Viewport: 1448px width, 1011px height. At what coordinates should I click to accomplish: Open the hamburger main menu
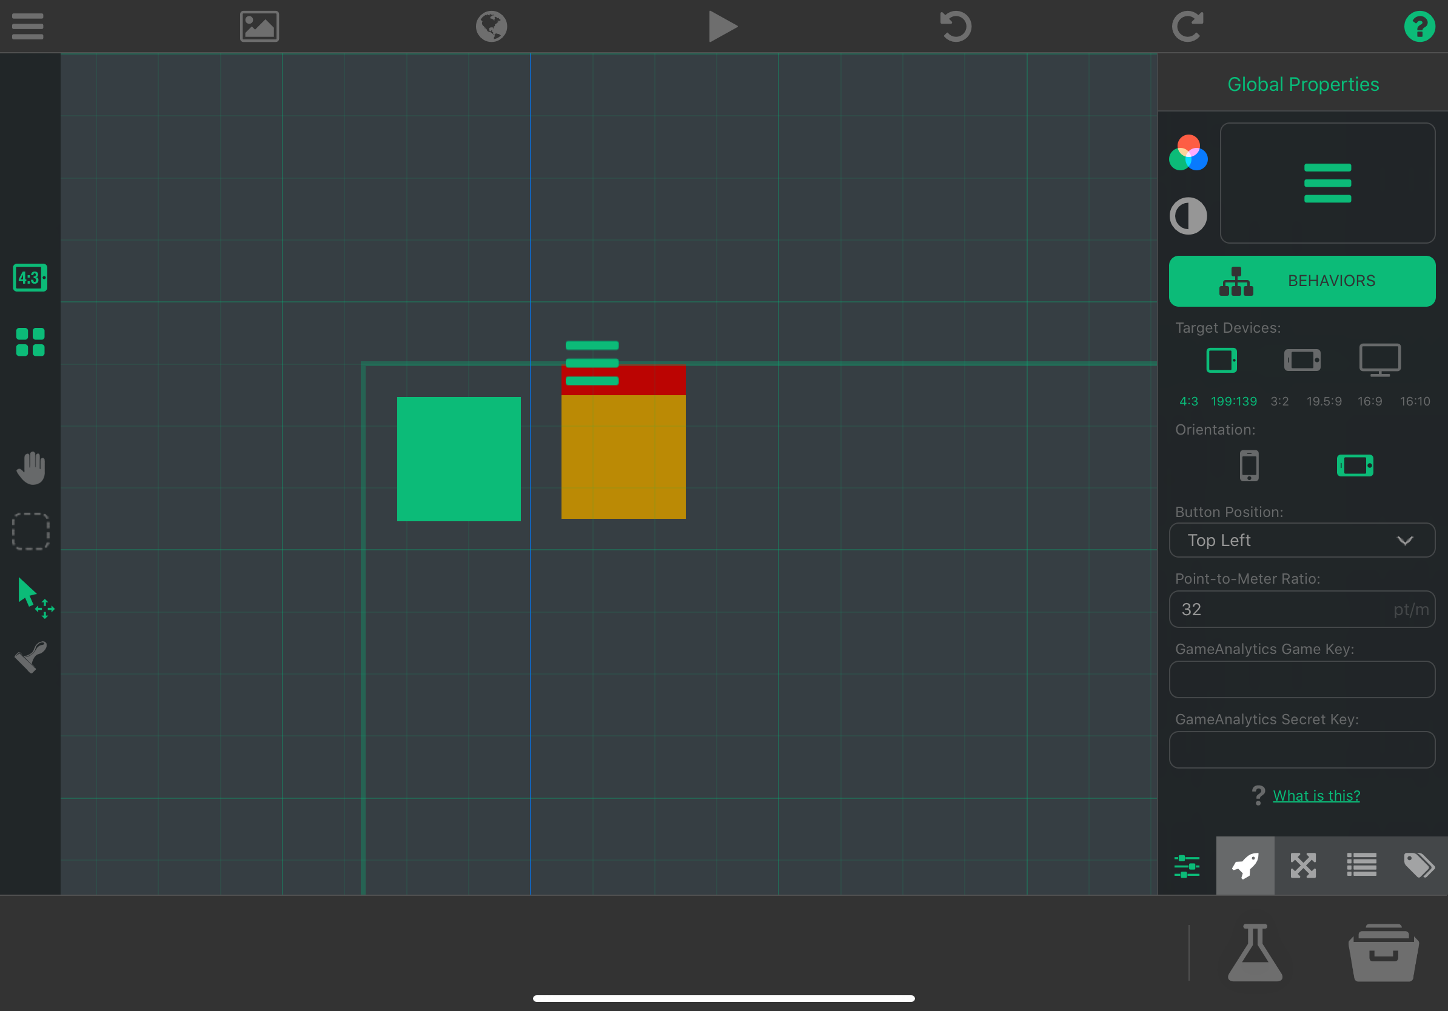(28, 27)
